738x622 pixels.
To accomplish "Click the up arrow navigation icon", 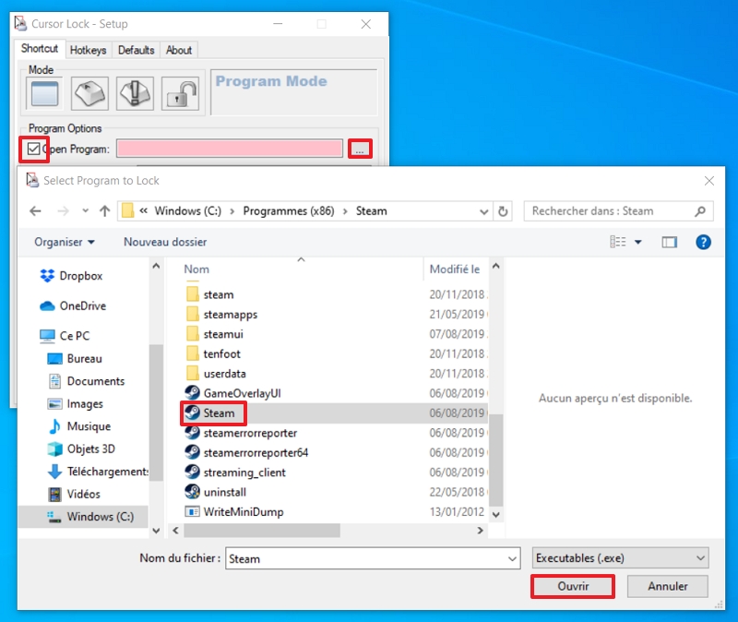I will (x=104, y=210).
